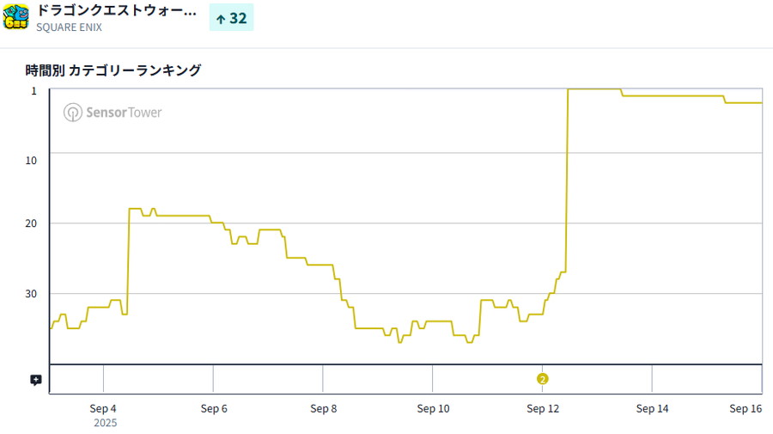Click the add-comment speech bubble icon
This screenshot has height=434, width=773.
point(35,379)
